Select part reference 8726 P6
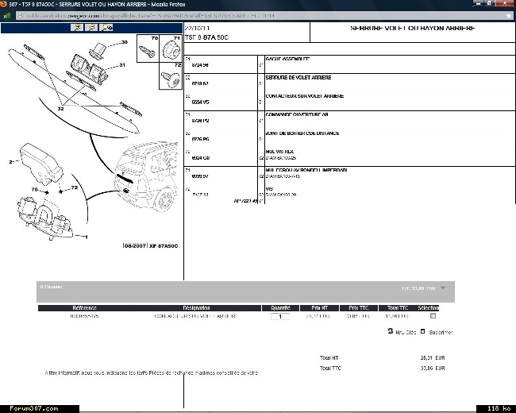The image size is (516, 413). [x=200, y=139]
